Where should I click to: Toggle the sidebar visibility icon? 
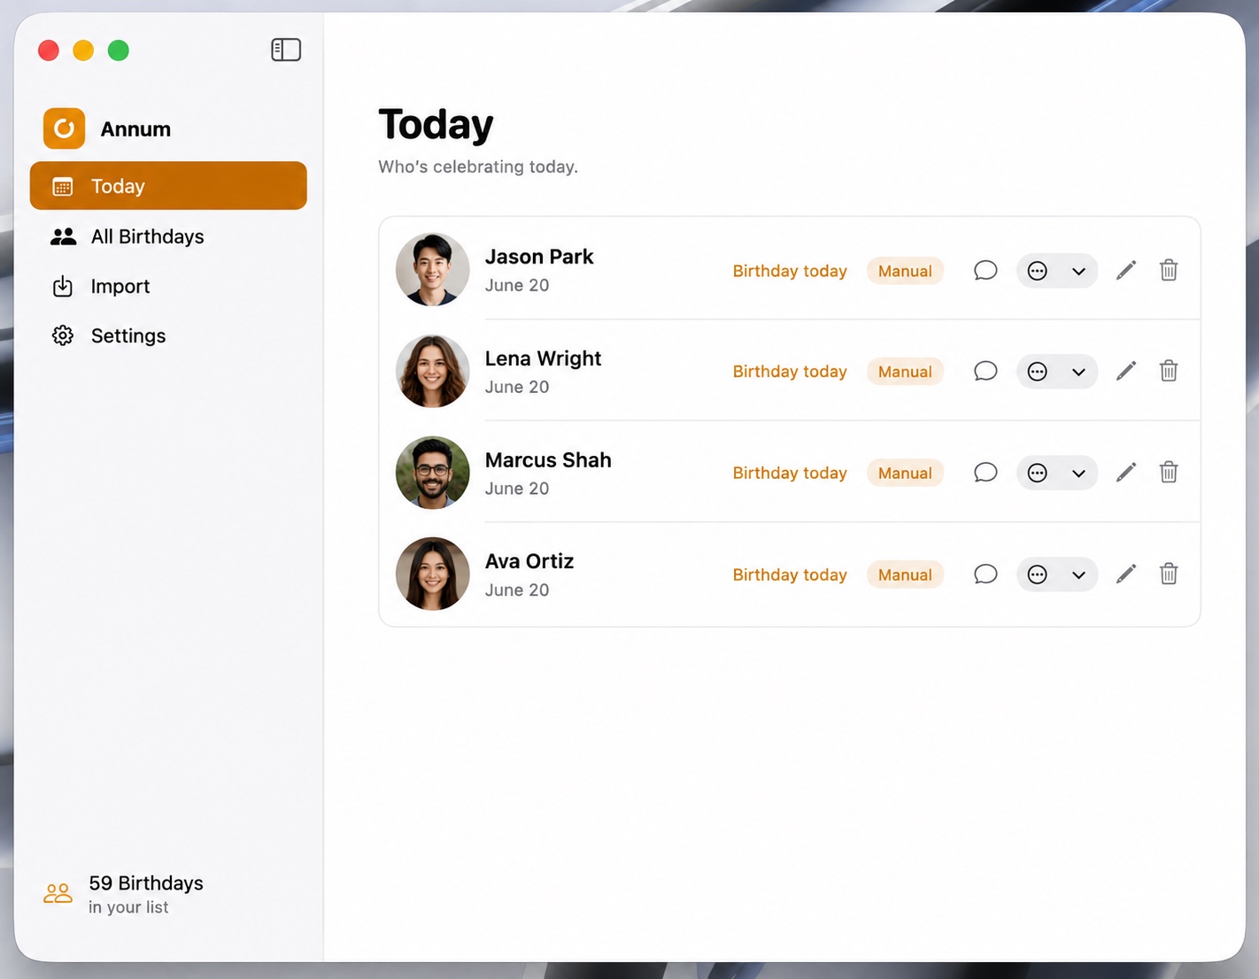coord(286,50)
